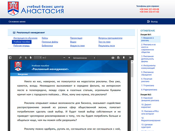Toggle the PDF viewer sidebar

pos(10,58)
